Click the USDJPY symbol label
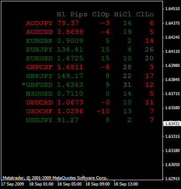 [39, 120]
